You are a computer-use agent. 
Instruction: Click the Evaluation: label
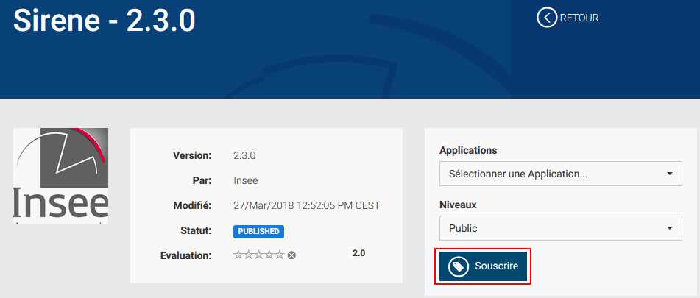click(185, 255)
